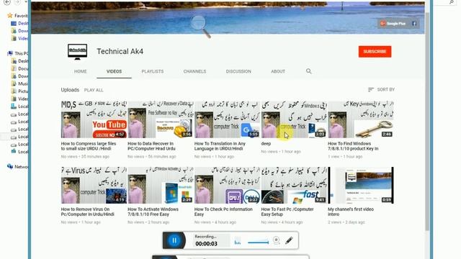Click title 'My channel's first video intero'
461x259 pixels.
[x=351, y=212]
